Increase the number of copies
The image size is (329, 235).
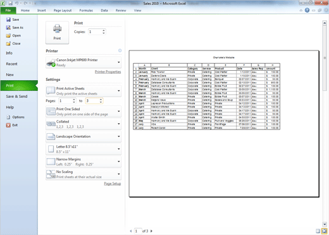pos(104,30)
